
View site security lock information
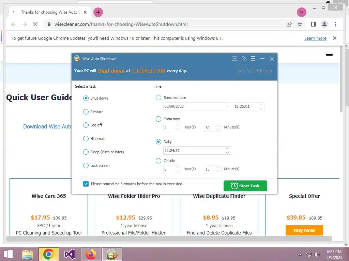point(49,24)
